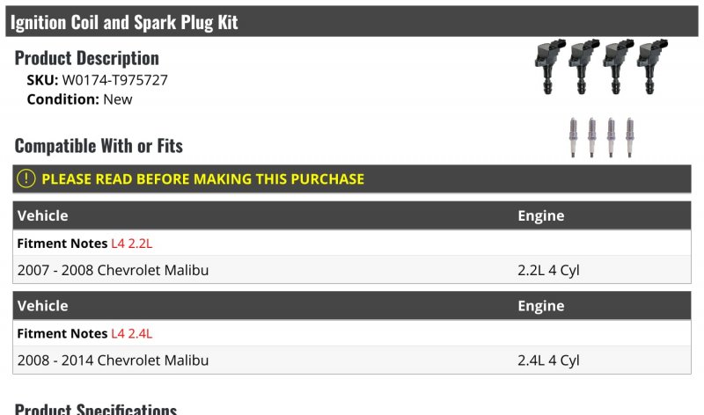Click the 'Ignition Coil and Spark Plug Kit' title
The width and height of the screenshot is (704, 415).
click(124, 22)
